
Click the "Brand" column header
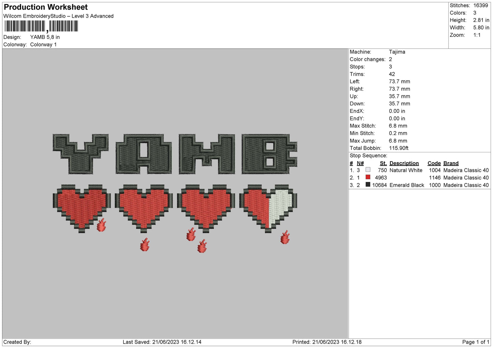coord(451,163)
